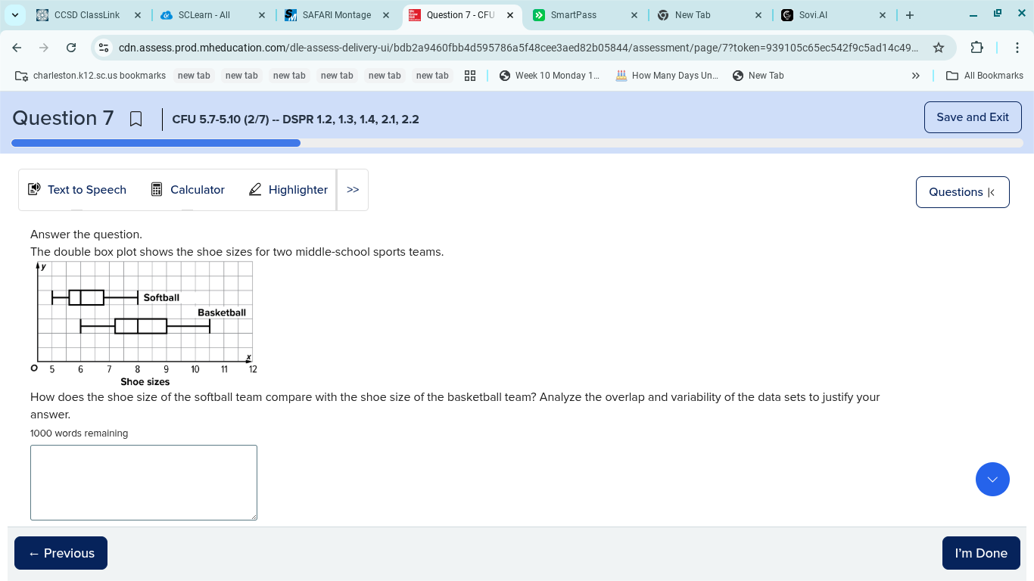This screenshot has height=581, width=1034.
Task: Star this page as a bookmark
Action: point(939,48)
